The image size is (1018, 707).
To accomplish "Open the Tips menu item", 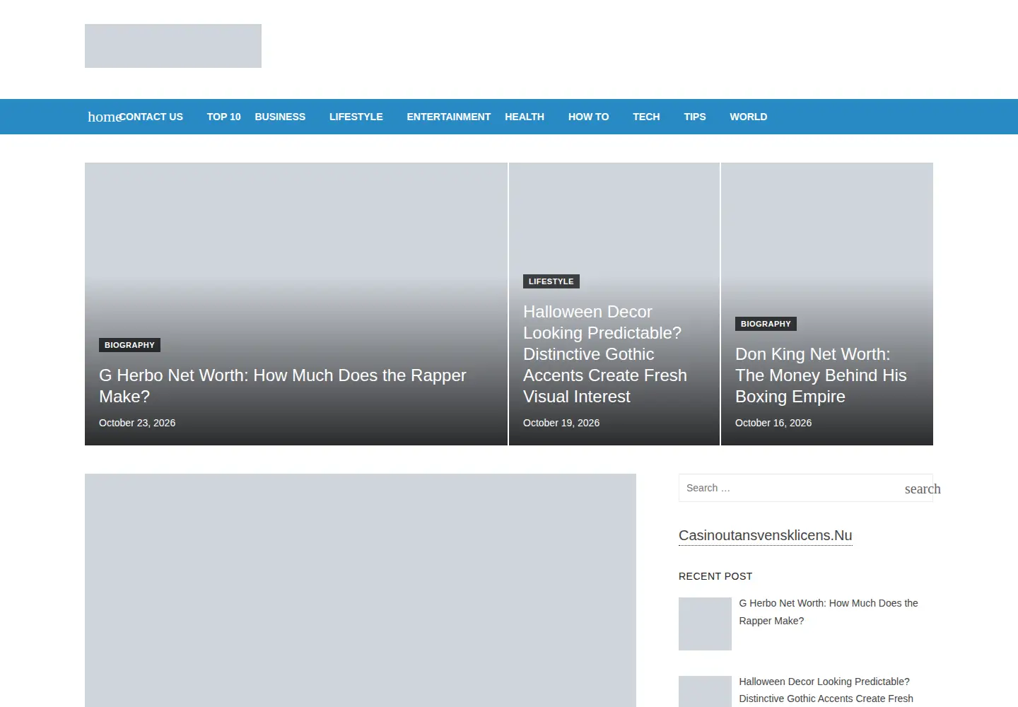I will (x=695, y=117).
